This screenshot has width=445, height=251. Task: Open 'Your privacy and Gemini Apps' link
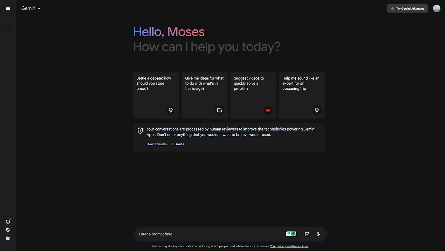(x=289, y=246)
